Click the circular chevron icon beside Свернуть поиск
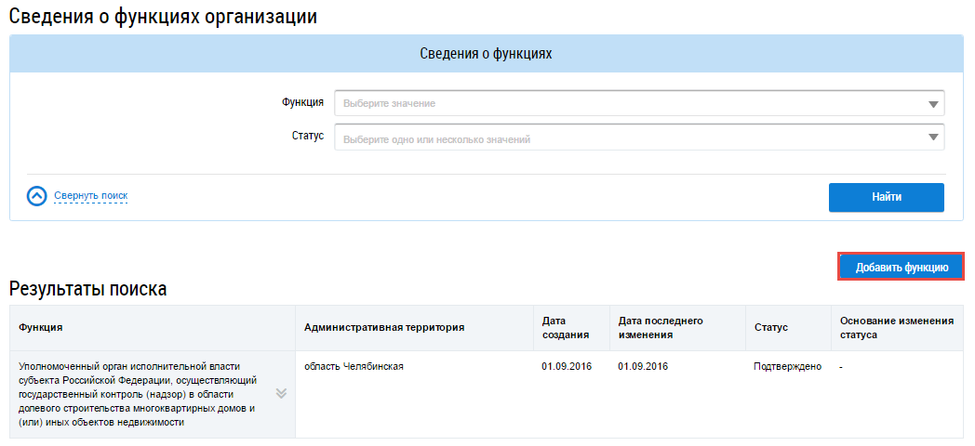Image resolution: width=975 pixels, height=446 pixels. 36,196
